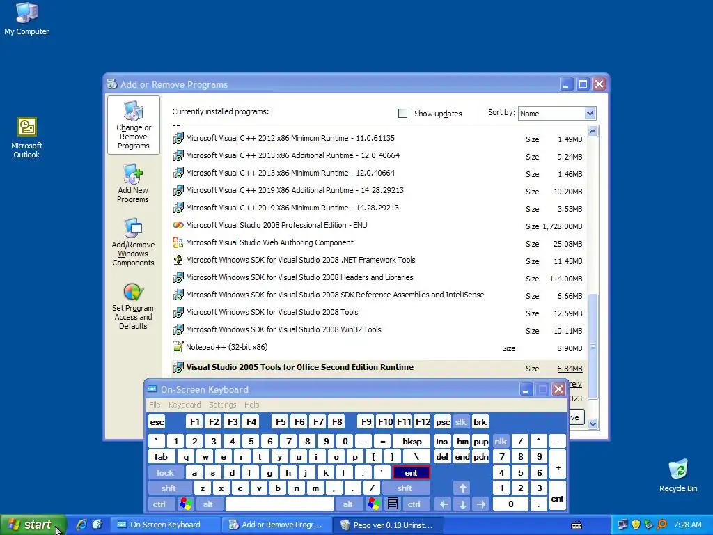Click Notepad++ (32-bit x86) program icon
The image size is (713, 535).
(x=178, y=347)
